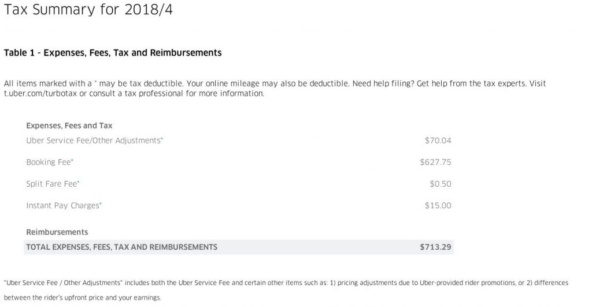The height and width of the screenshot is (307, 592).
Task: Click the t.uber.com/turbotax link text
Action: click(40, 94)
